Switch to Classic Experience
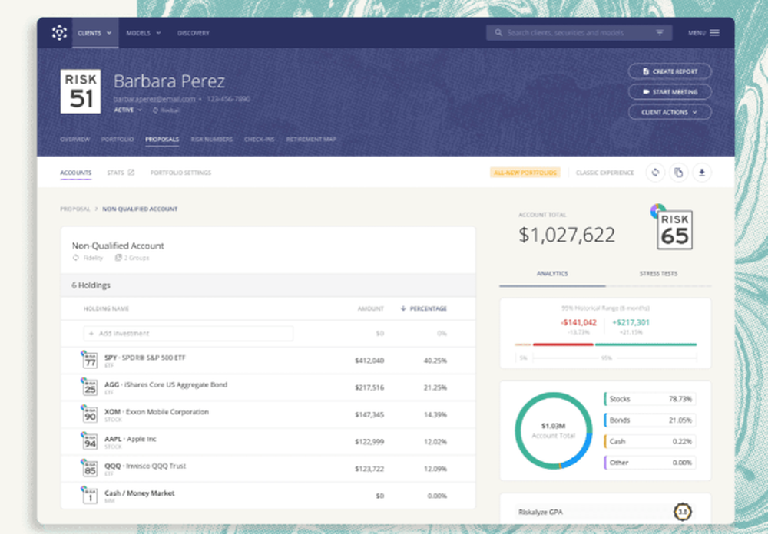The height and width of the screenshot is (534, 768). [x=605, y=173]
